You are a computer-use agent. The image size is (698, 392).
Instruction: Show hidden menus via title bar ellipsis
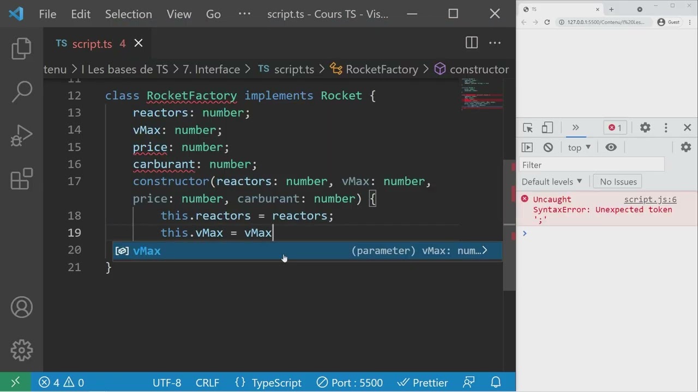pos(244,14)
